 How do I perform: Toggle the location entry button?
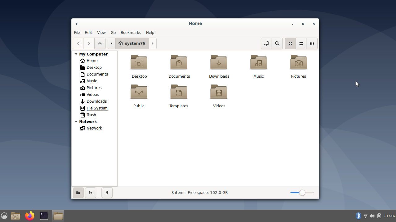coord(266,43)
